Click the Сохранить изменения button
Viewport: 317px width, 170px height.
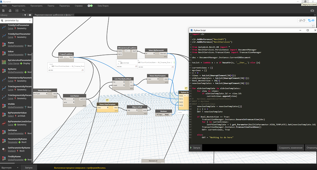[x=290, y=148]
